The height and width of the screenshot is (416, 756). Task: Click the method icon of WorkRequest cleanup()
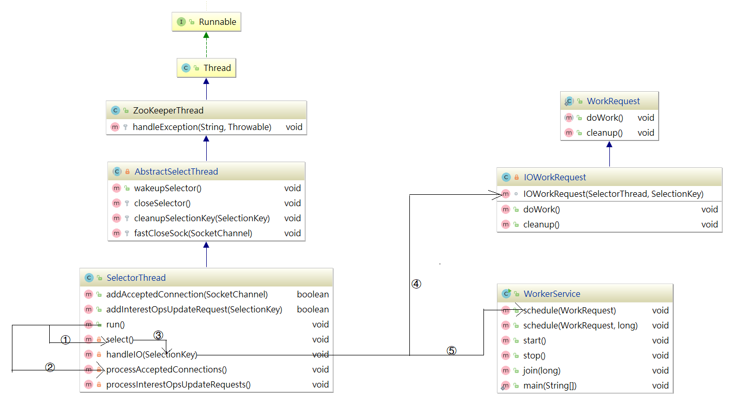tap(569, 133)
